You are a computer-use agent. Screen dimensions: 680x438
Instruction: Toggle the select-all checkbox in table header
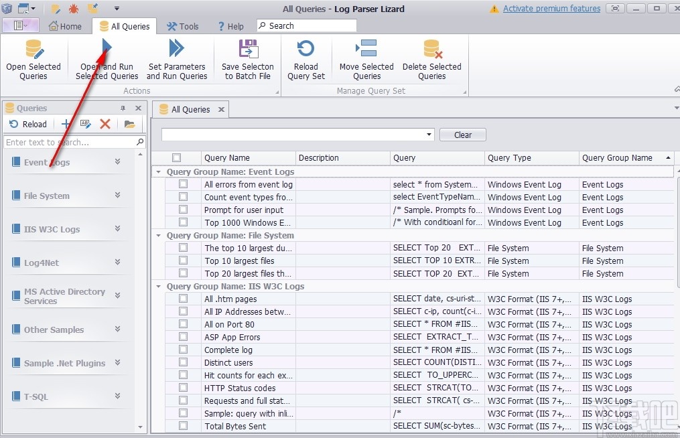(x=176, y=158)
